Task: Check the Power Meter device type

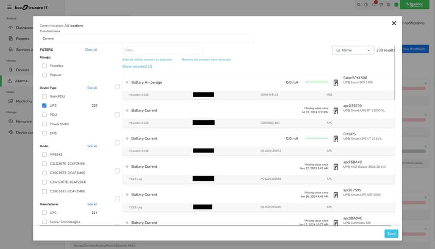Action: 44,124
